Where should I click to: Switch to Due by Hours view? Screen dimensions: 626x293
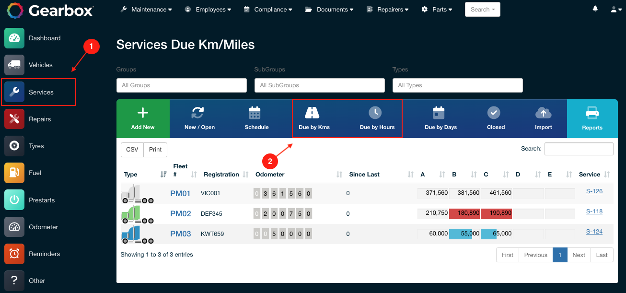[377, 118]
